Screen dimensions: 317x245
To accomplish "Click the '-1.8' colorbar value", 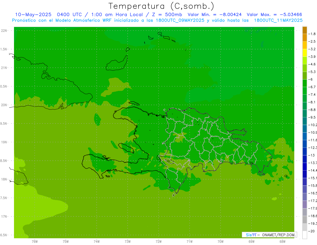I will click(312, 34).
